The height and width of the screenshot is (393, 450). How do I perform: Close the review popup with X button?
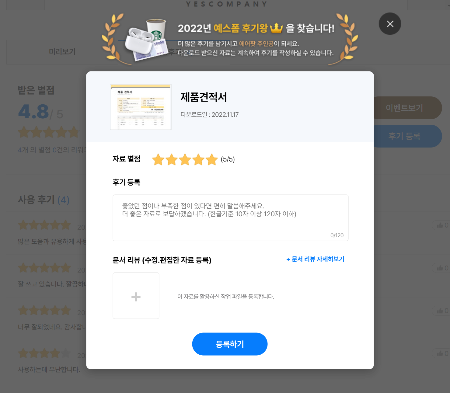390,24
